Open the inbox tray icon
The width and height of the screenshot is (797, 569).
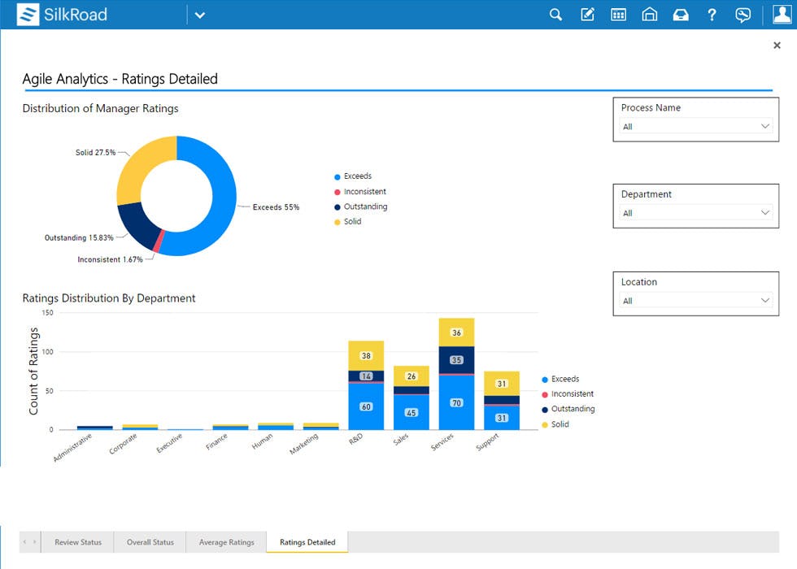pyautogui.click(x=681, y=15)
